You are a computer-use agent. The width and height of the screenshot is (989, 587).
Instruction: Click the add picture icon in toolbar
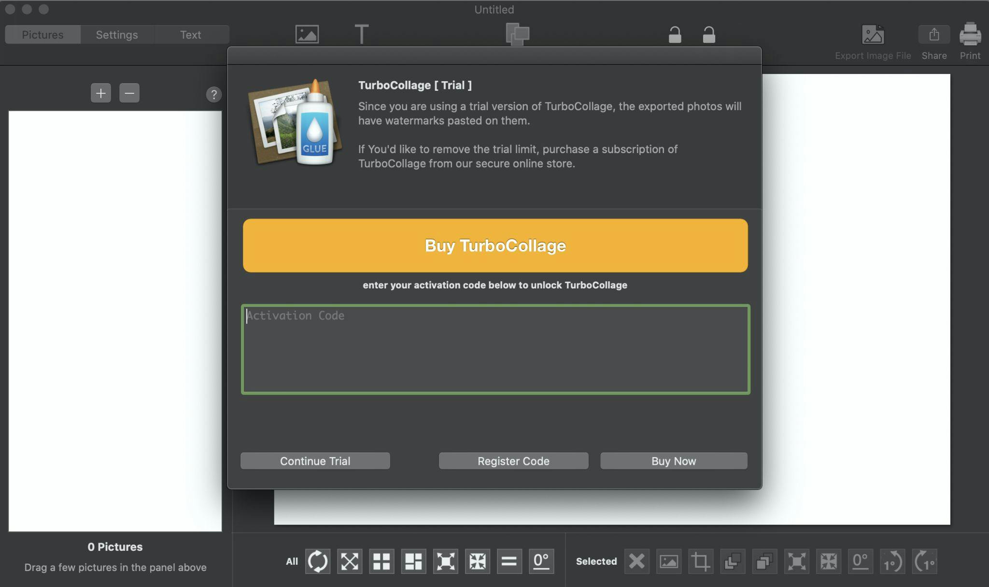[307, 34]
